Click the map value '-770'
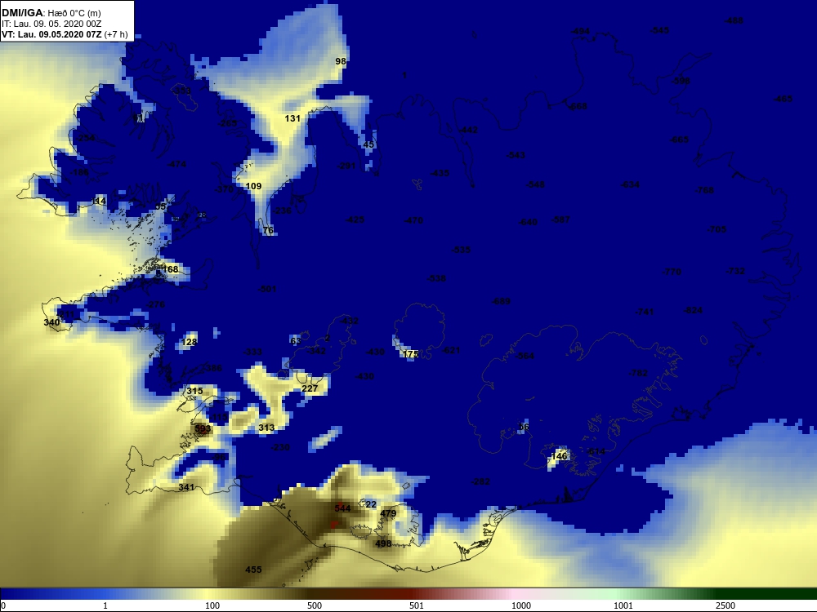Image resolution: width=817 pixels, height=612 pixels. pyautogui.click(x=672, y=272)
